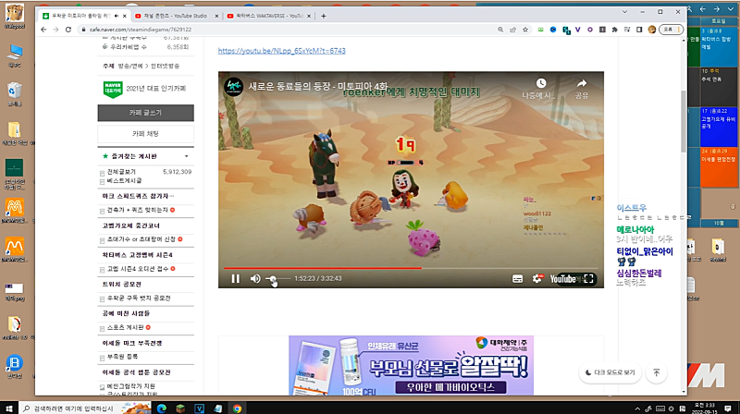Open the media control playlist icon
This screenshot has width=740, height=414.
coord(627,30)
